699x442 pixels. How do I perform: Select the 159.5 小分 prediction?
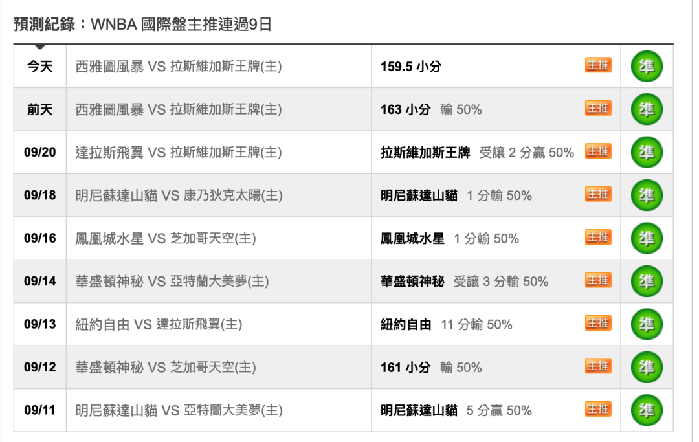click(x=410, y=67)
